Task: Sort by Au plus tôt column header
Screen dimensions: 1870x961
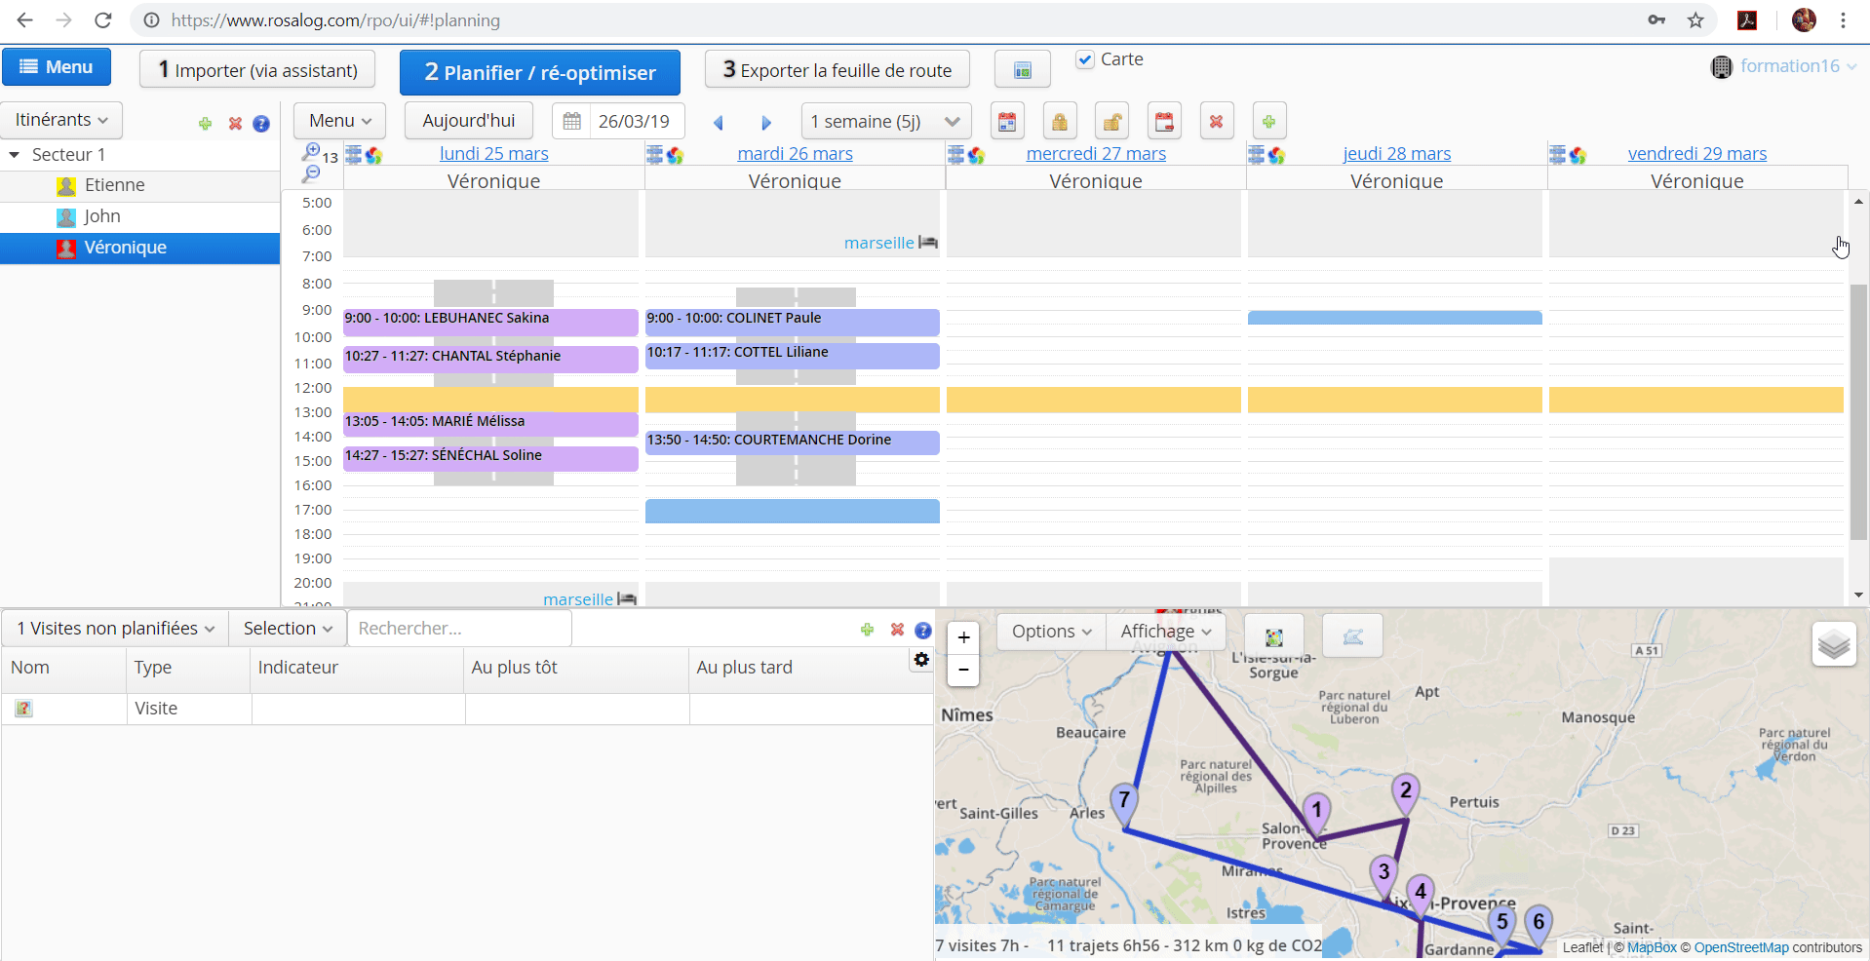Action: click(x=515, y=668)
